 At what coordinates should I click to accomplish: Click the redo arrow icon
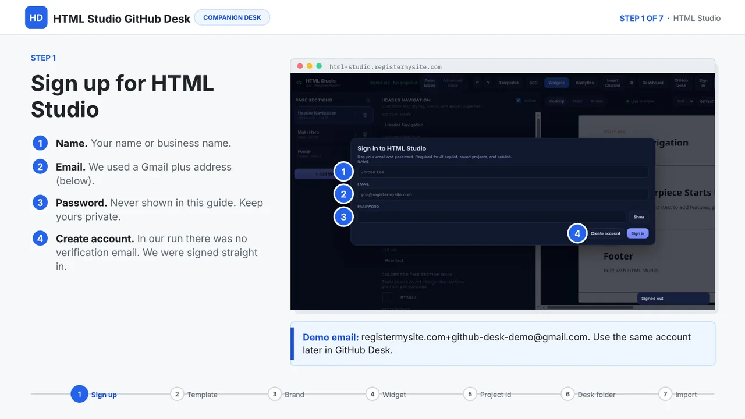(488, 83)
